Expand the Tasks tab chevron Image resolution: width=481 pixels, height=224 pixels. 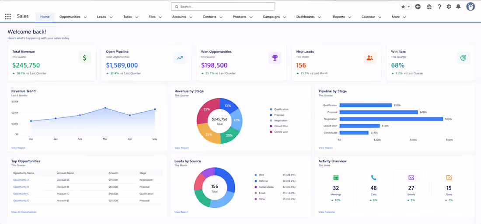137,17
